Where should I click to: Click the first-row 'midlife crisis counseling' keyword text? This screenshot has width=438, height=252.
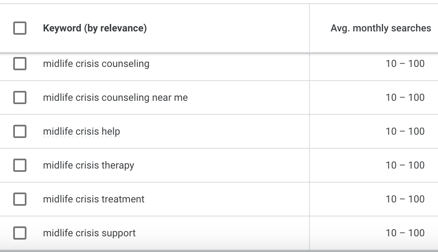point(96,64)
